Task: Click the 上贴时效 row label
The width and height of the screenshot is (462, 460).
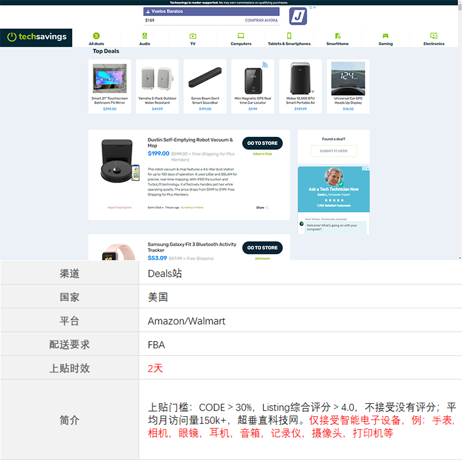Action: click(x=70, y=368)
